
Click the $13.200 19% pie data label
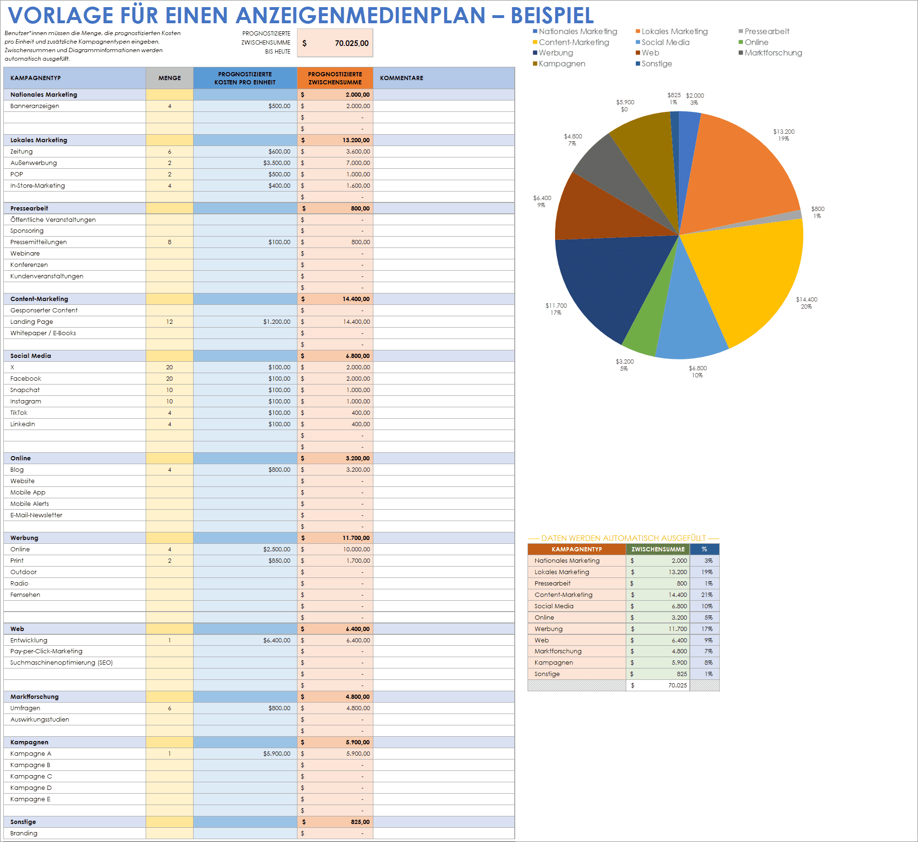coord(784,135)
